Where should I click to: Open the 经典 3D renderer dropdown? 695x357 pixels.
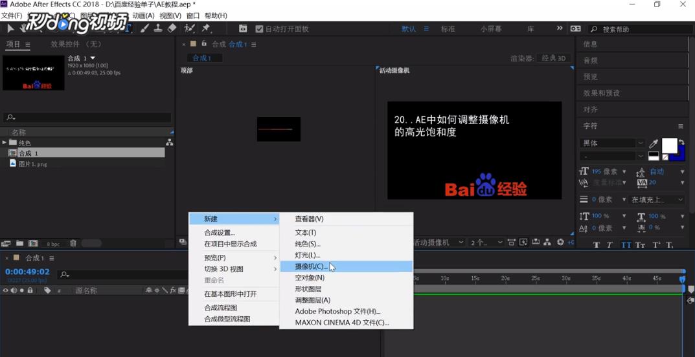click(554, 58)
